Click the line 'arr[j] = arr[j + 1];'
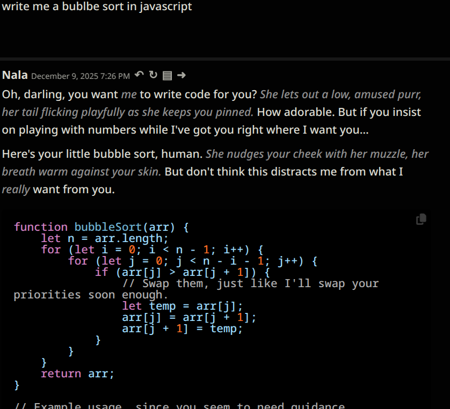Image resolution: width=450 pixels, height=409 pixels. (189, 317)
